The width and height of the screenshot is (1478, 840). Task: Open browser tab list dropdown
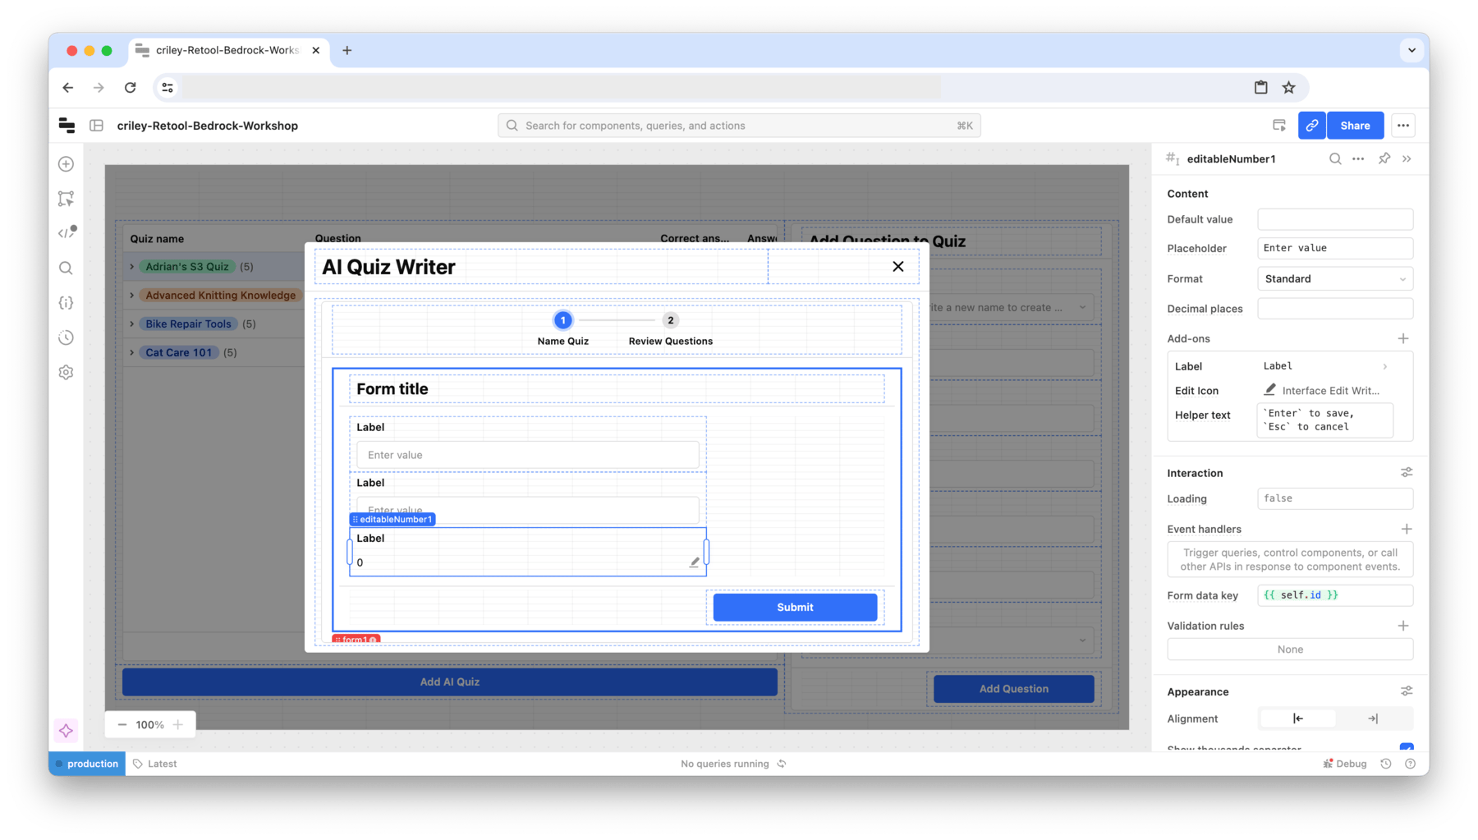pos(1411,50)
